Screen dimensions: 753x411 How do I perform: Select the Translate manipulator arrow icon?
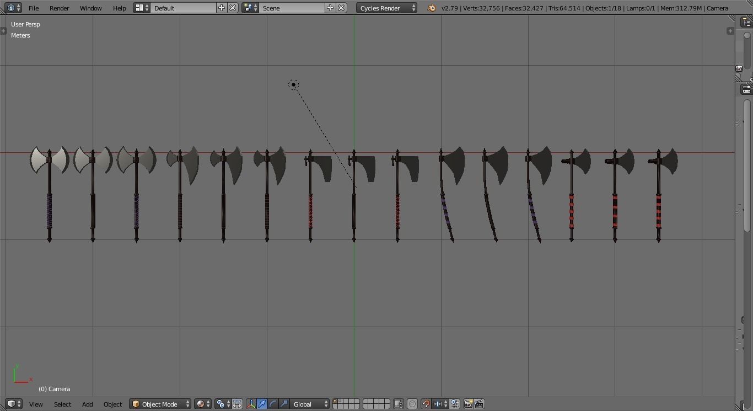(x=262, y=404)
